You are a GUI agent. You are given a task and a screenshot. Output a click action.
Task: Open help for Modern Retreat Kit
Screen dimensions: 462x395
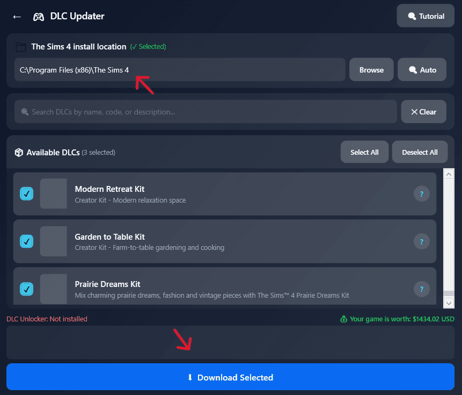(421, 194)
